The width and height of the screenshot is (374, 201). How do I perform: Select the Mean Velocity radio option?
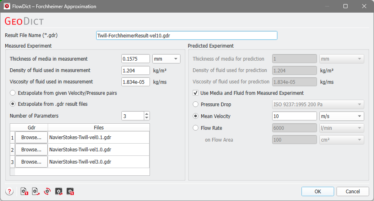click(211, 116)
